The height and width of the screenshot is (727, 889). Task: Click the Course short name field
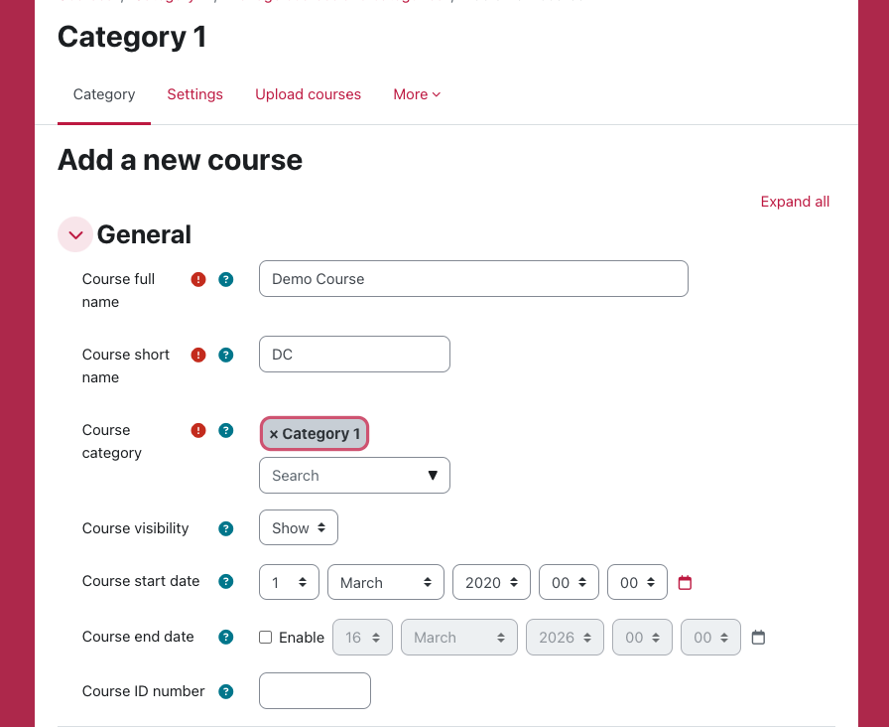tap(354, 355)
